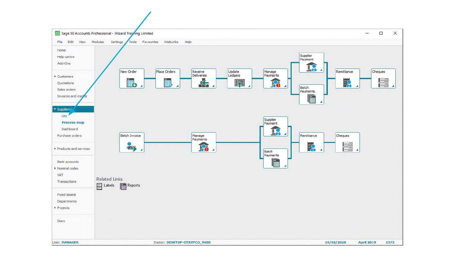Click the Labels related link icon
455x257 pixels.
(x=99, y=186)
